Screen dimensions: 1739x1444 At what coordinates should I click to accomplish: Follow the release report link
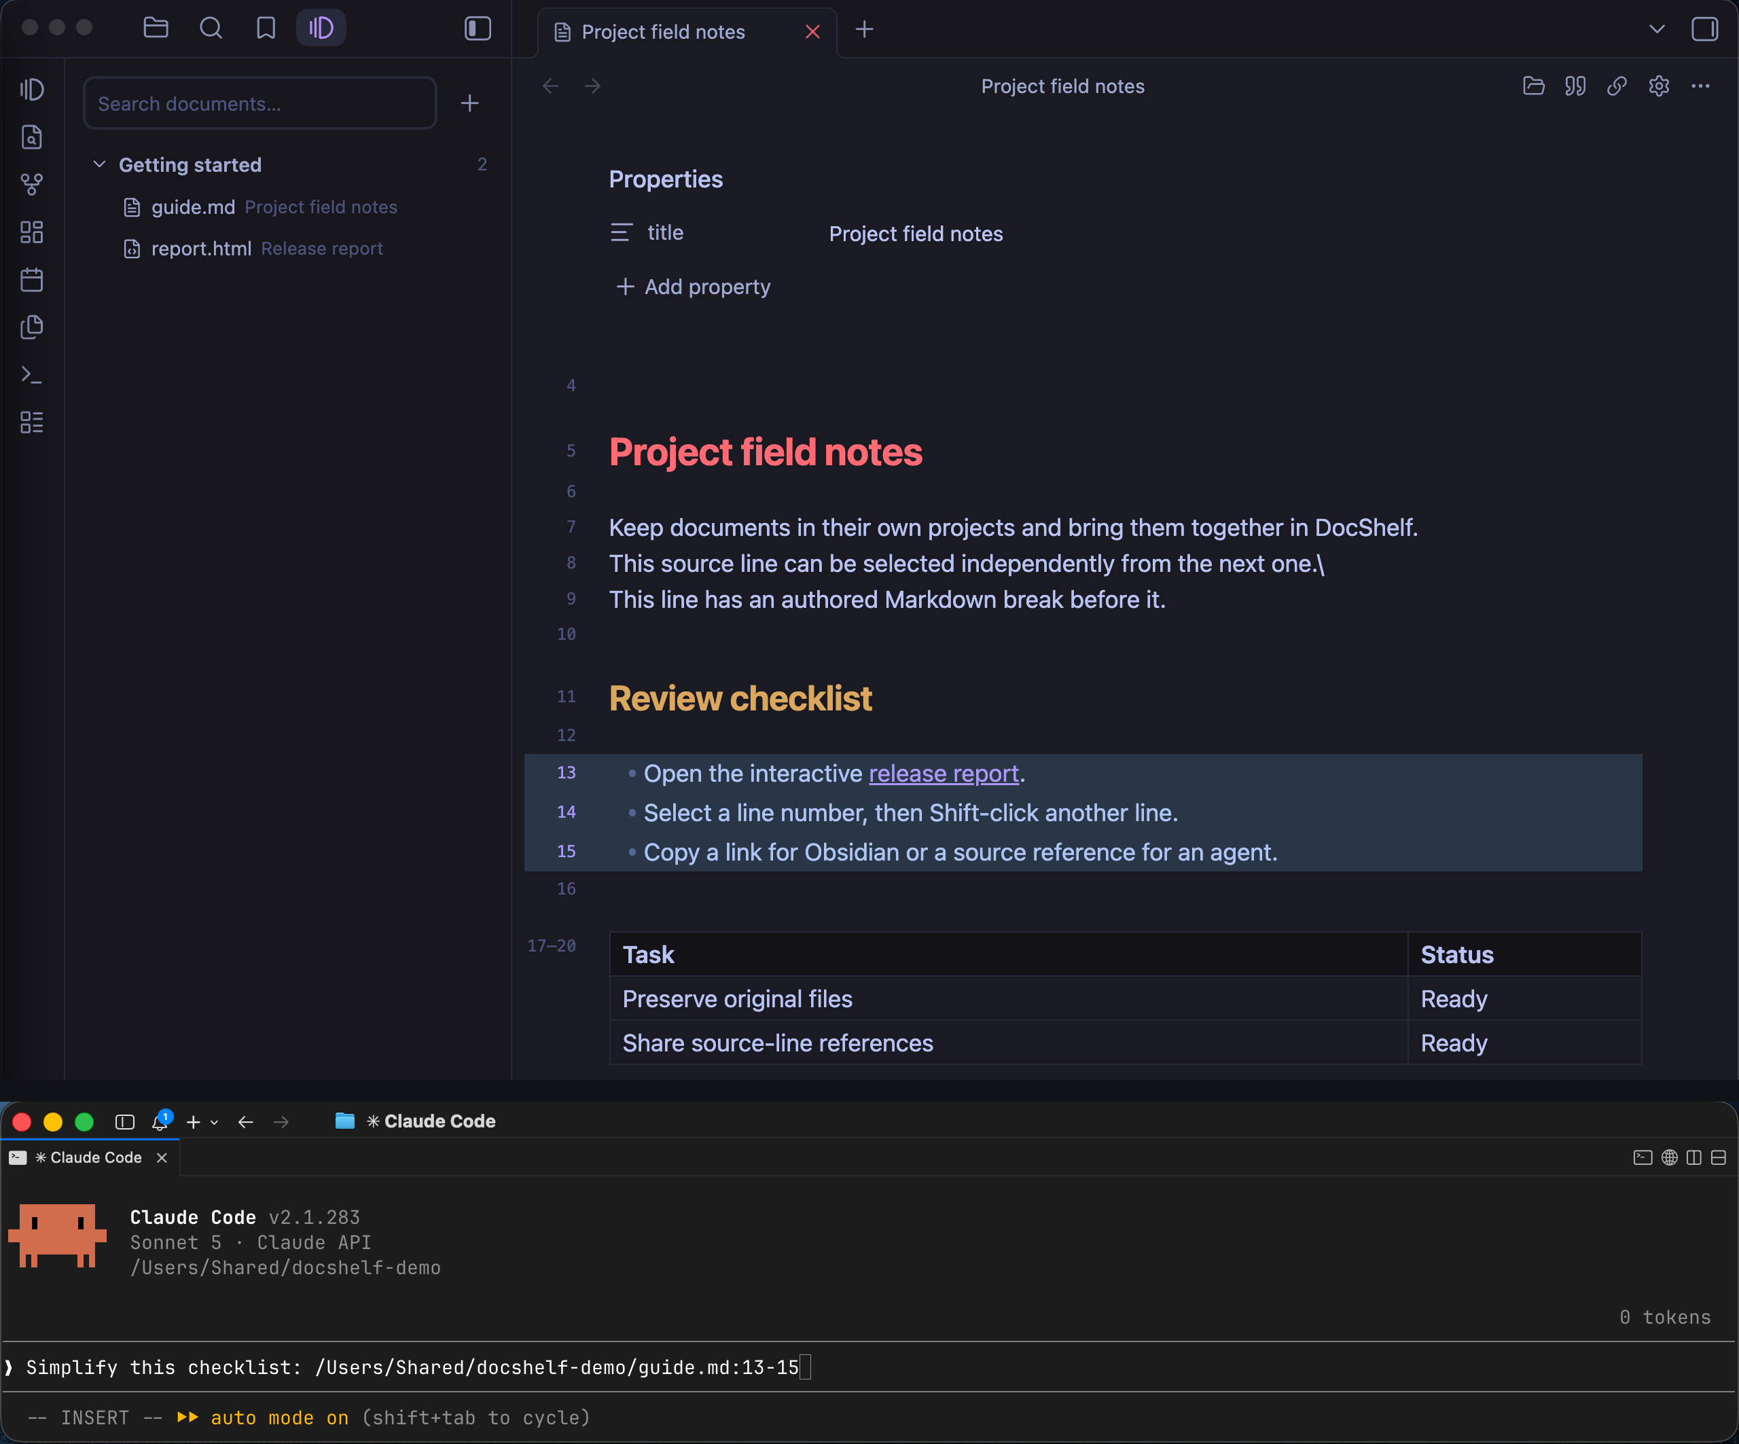pyautogui.click(x=943, y=774)
